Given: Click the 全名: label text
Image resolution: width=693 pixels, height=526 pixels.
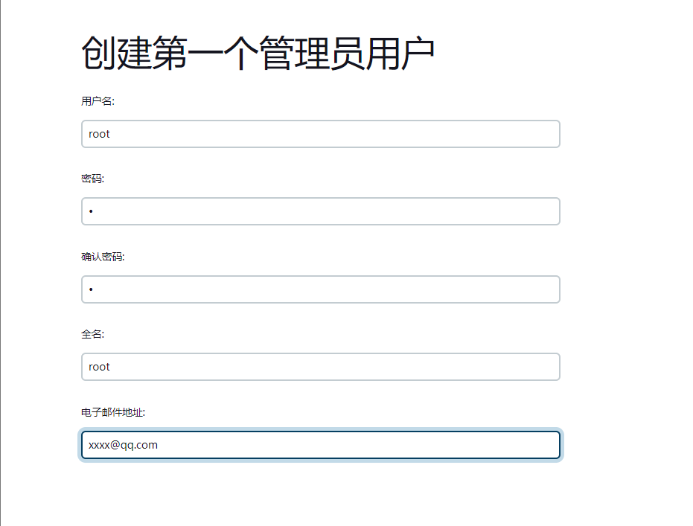Looking at the screenshot, I should (92, 335).
